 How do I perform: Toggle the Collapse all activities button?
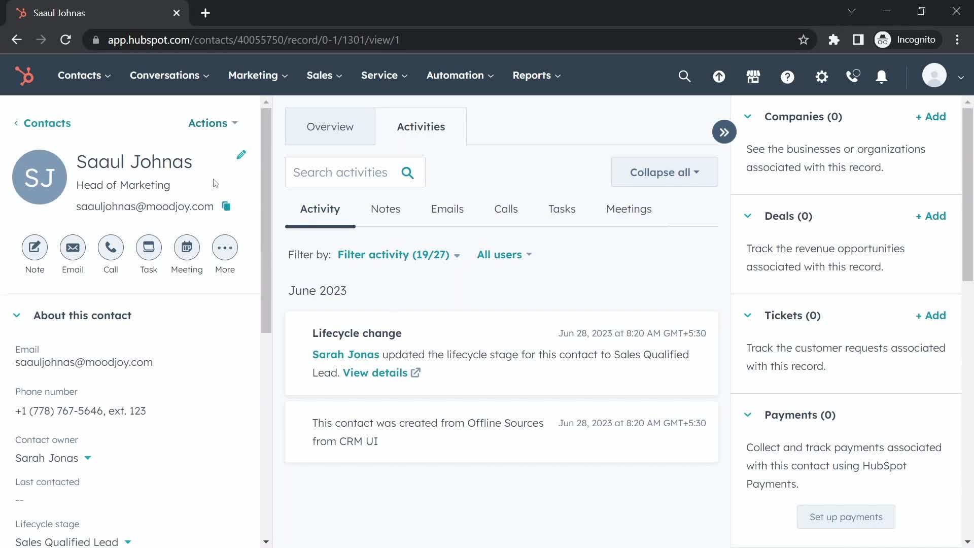pyautogui.click(x=664, y=173)
